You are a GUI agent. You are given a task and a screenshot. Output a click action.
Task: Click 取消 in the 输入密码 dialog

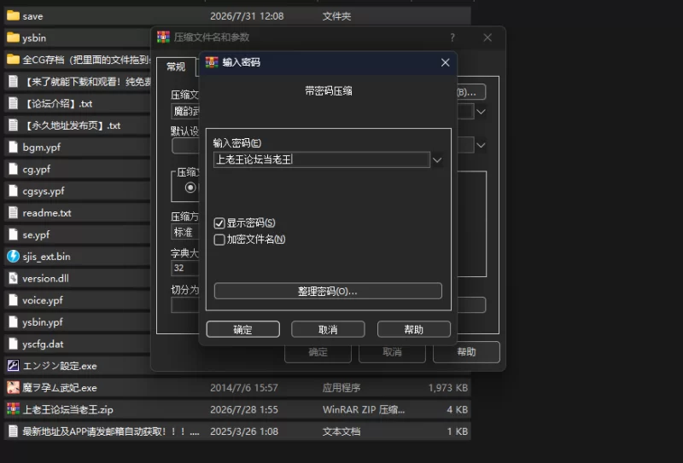pos(328,329)
